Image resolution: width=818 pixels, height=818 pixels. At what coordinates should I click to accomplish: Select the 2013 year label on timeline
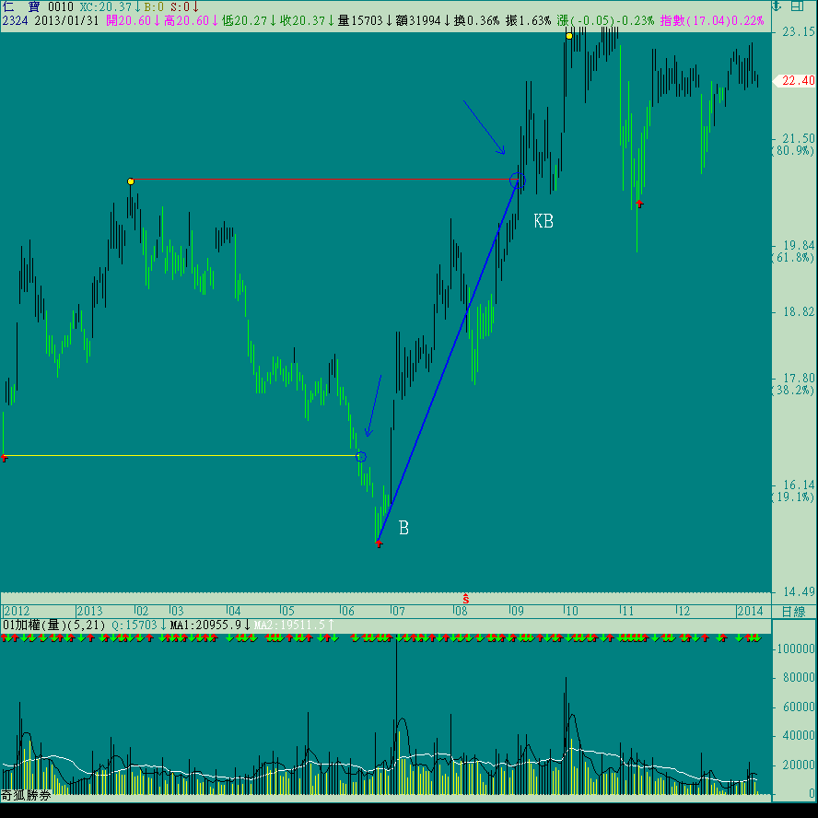point(89,612)
